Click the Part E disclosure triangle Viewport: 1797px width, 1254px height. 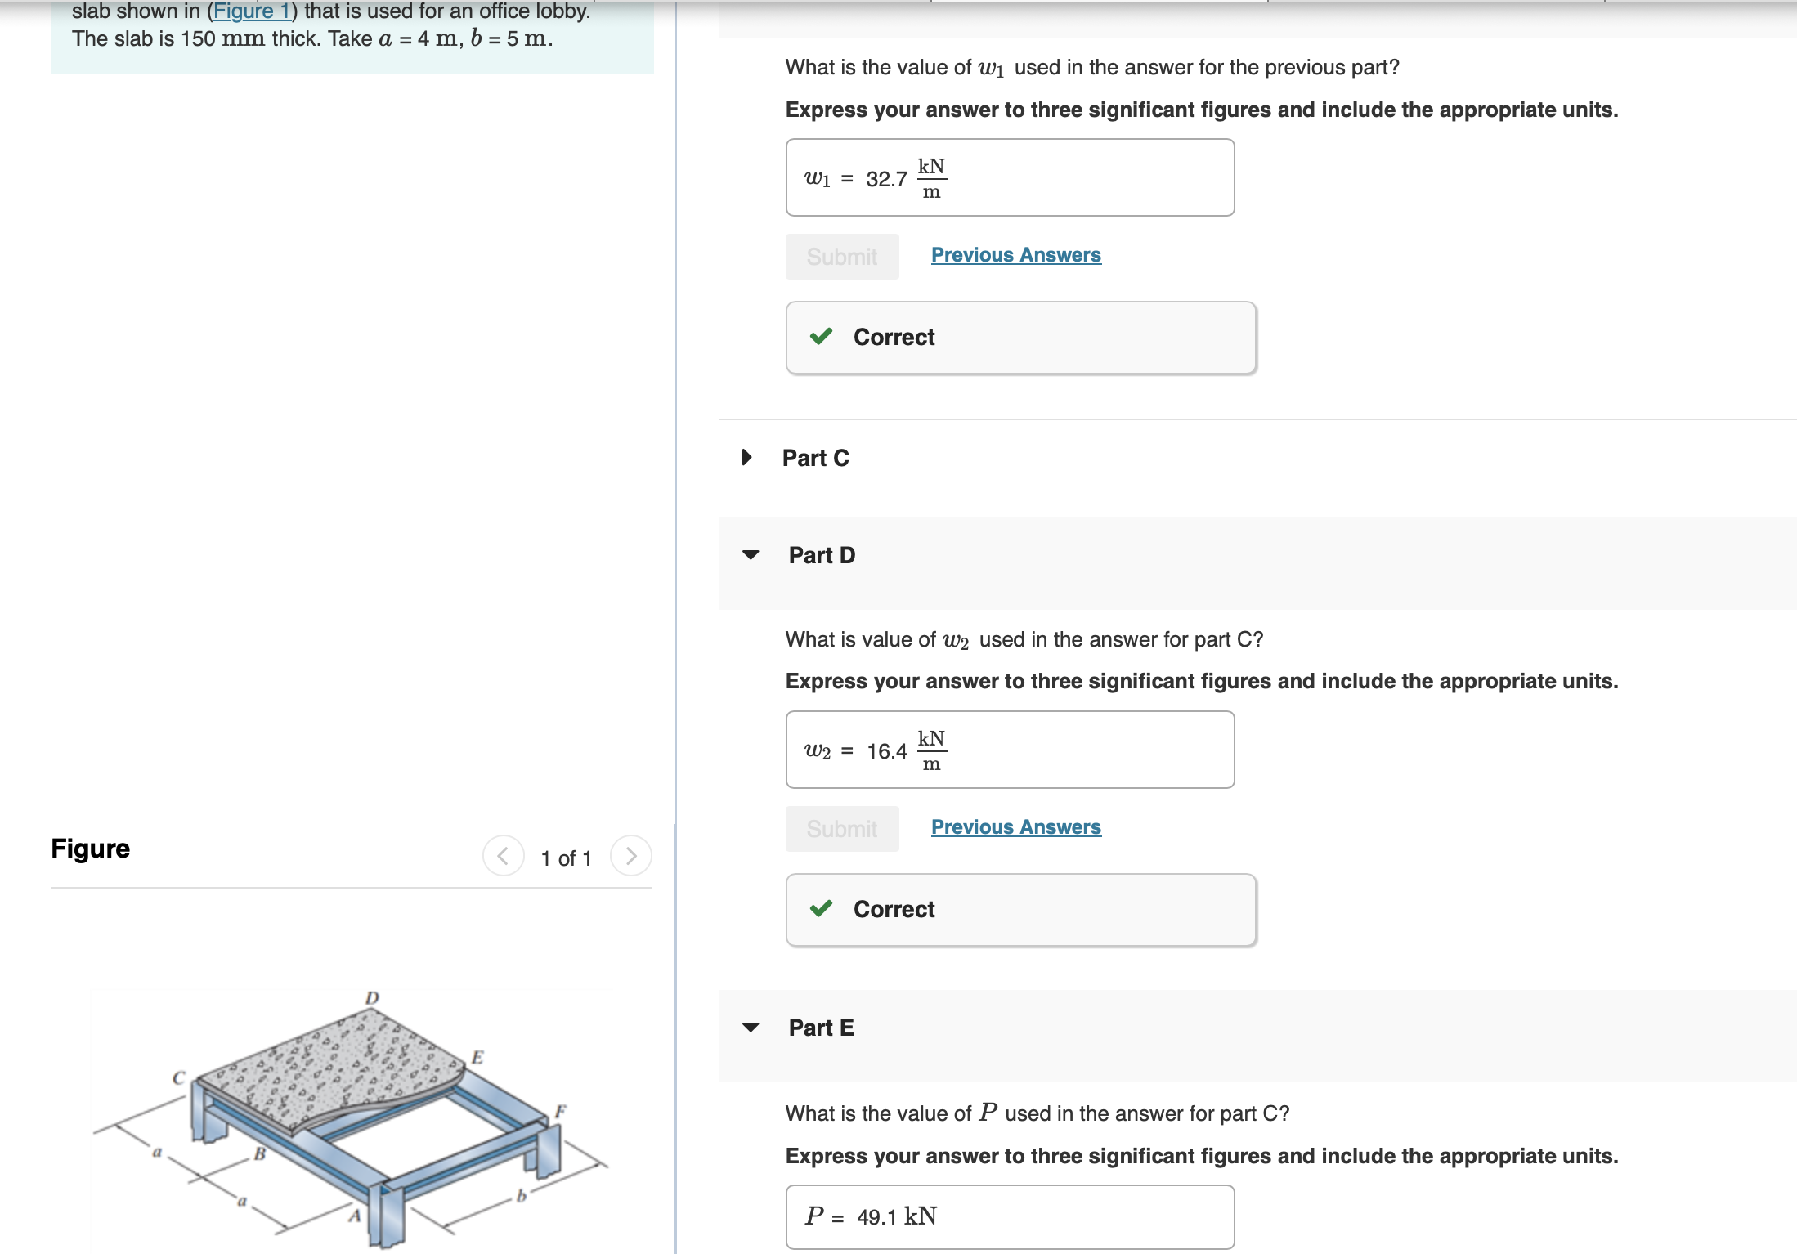751,1028
